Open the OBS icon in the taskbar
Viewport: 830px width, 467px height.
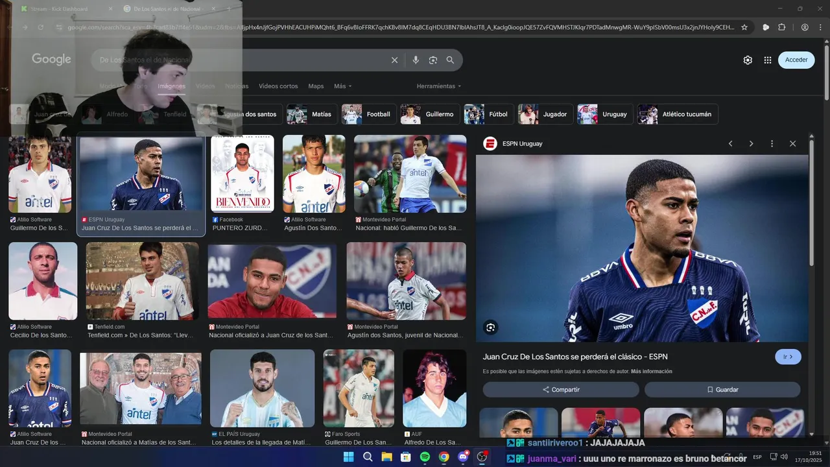[482, 457]
